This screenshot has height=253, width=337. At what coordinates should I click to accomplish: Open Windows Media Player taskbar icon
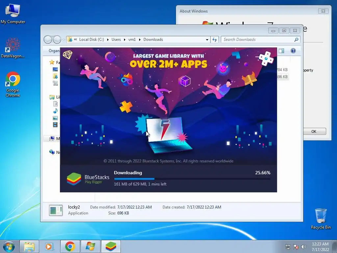49,246
